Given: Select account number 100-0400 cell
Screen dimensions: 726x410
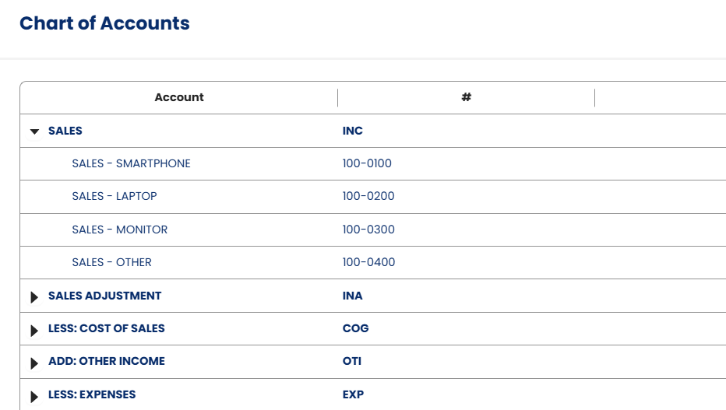Looking at the screenshot, I should point(368,262).
